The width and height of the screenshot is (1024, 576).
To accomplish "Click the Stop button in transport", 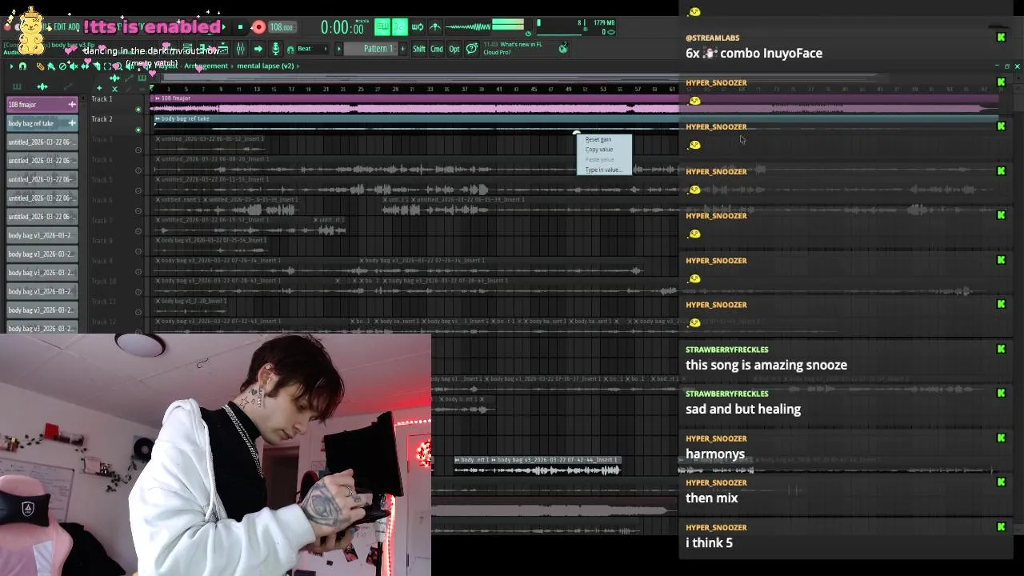I will pos(240,28).
